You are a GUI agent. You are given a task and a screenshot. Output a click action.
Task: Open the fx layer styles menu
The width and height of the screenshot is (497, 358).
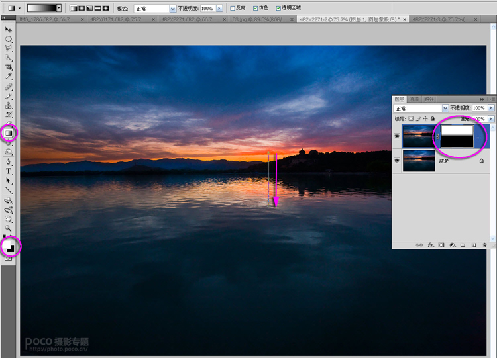coord(430,245)
